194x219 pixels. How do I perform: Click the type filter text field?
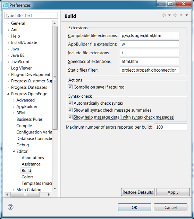coord(31,15)
